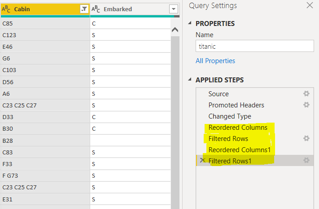Select the Changed Type applied step
The width and height of the screenshot is (319, 209).
pyautogui.click(x=230, y=116)
